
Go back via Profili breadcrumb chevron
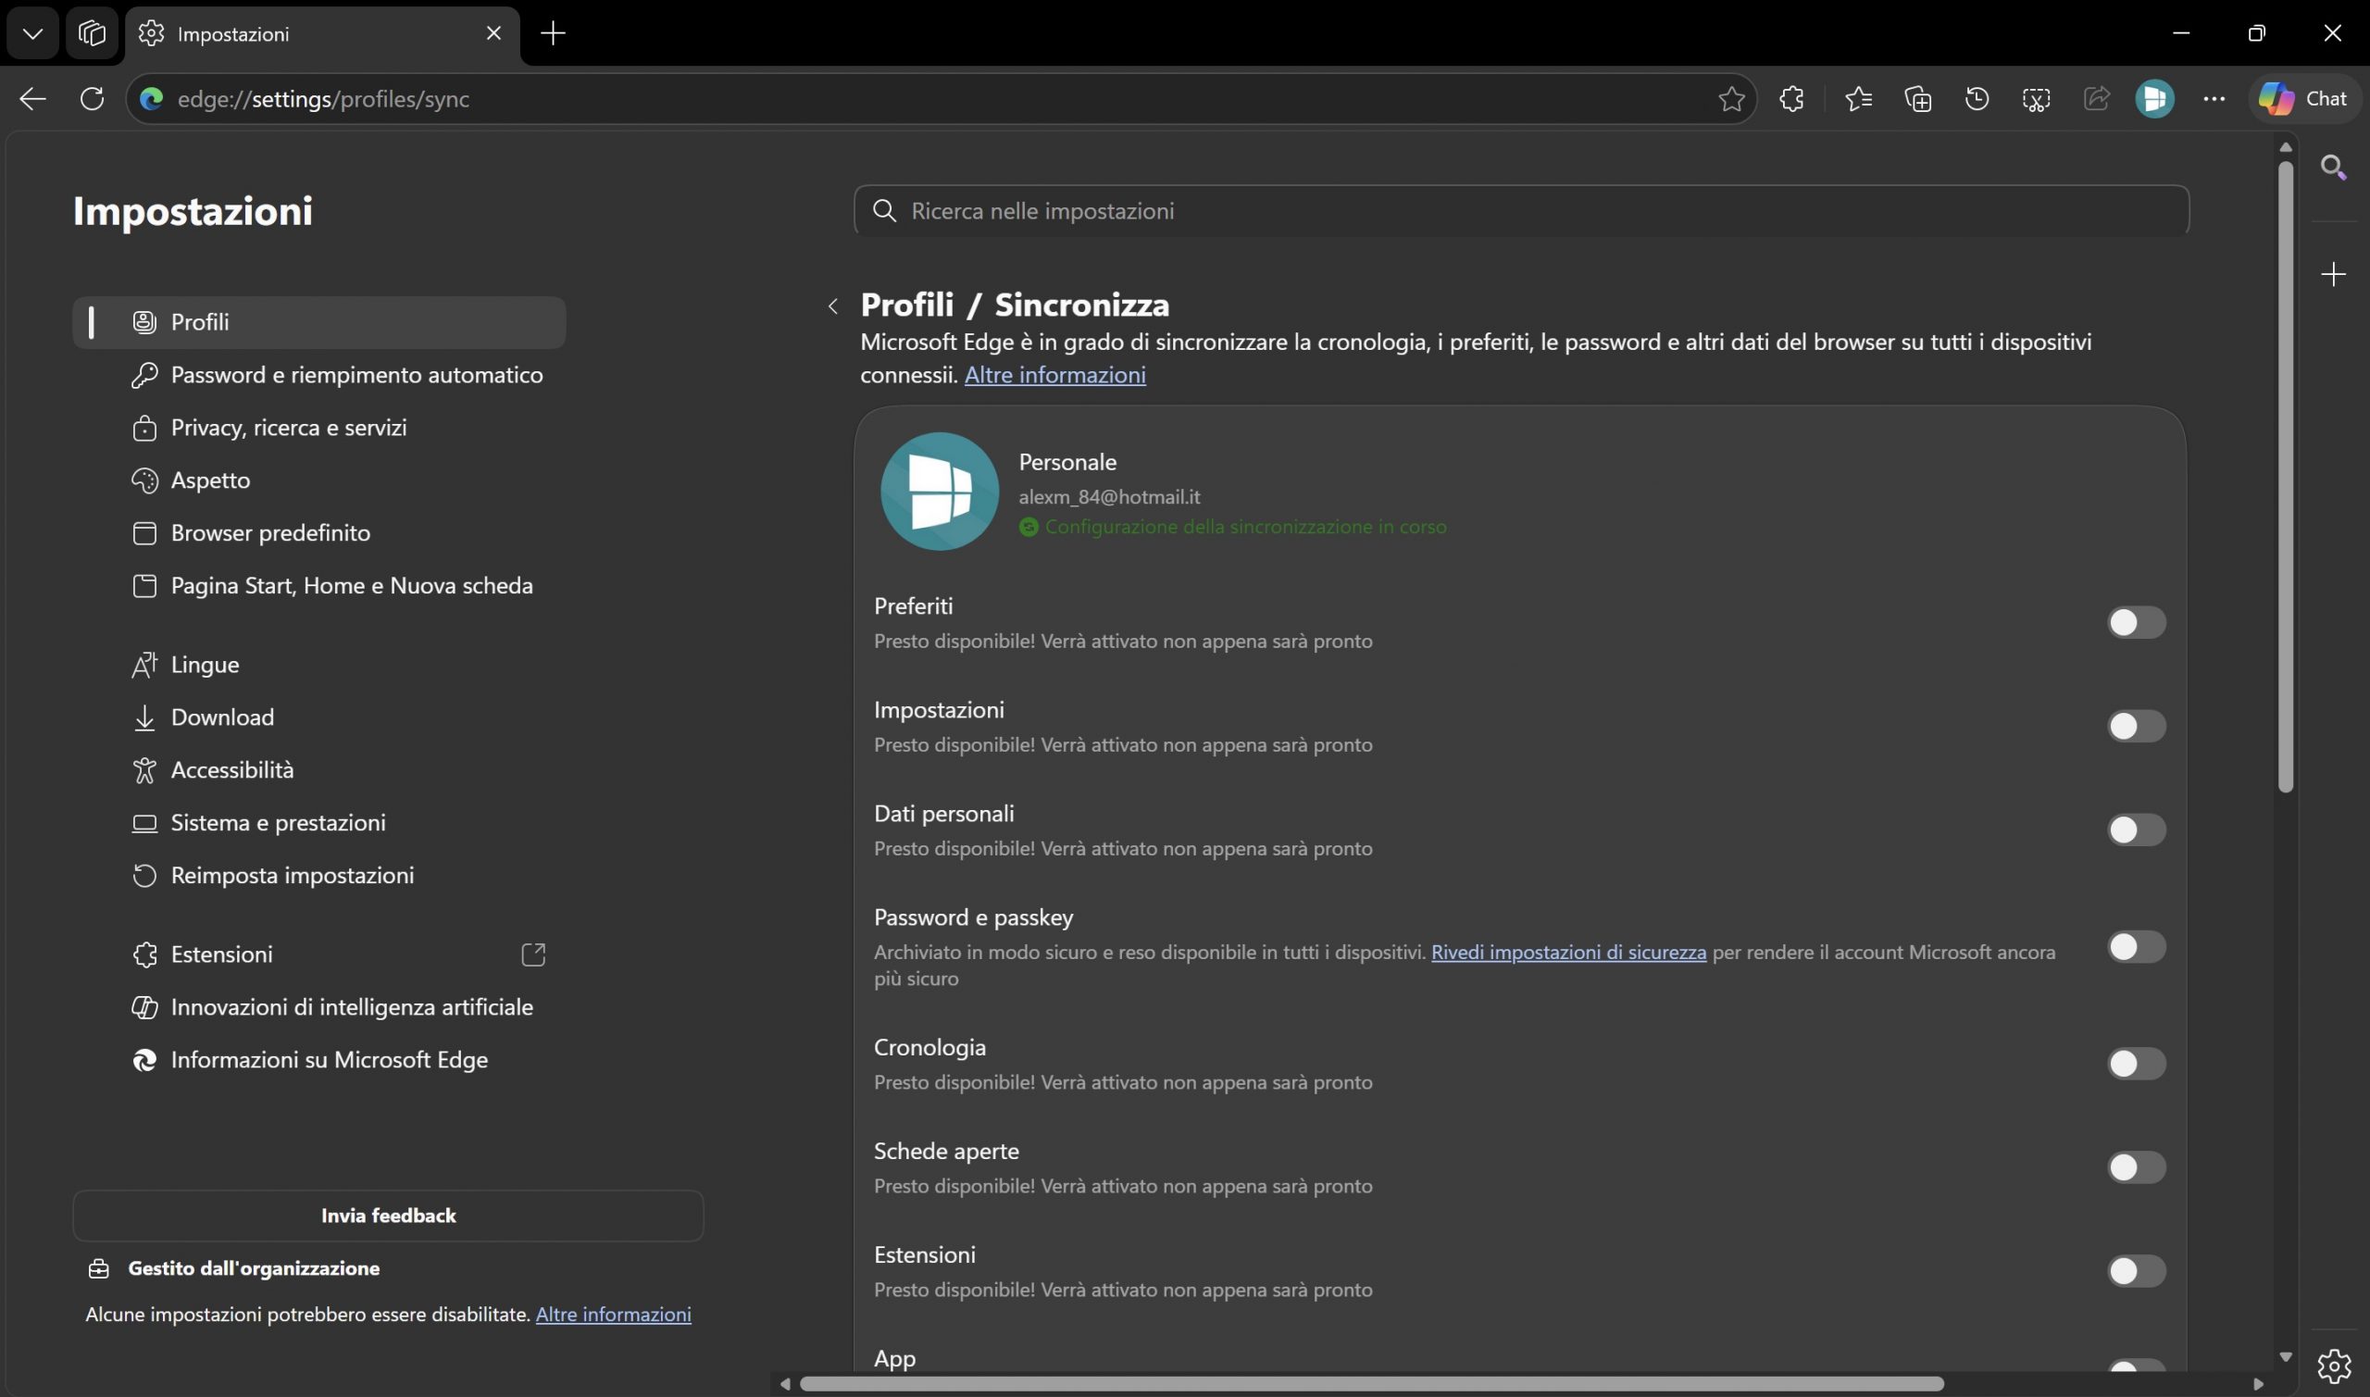point(833,306)
